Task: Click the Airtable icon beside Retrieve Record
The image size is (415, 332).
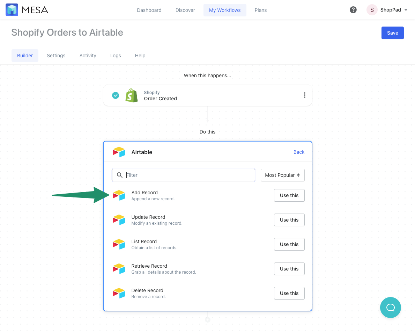Action: (119, 269)
